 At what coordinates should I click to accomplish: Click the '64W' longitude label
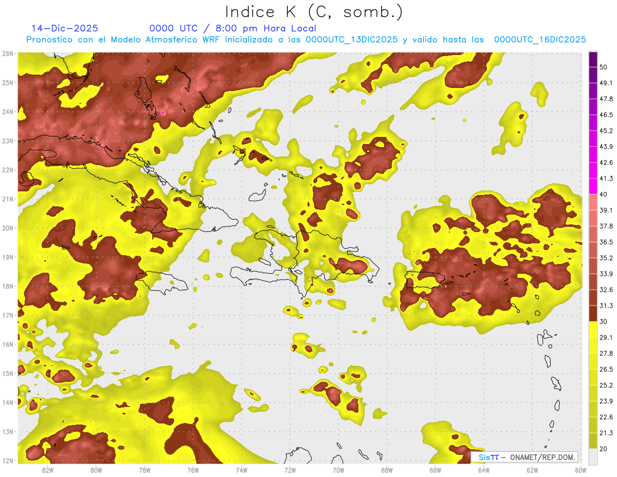click(484, 470)
